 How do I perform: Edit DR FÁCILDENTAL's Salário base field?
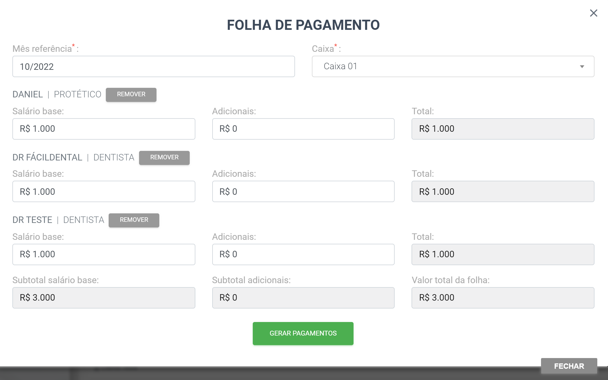(x=104, y=191)
